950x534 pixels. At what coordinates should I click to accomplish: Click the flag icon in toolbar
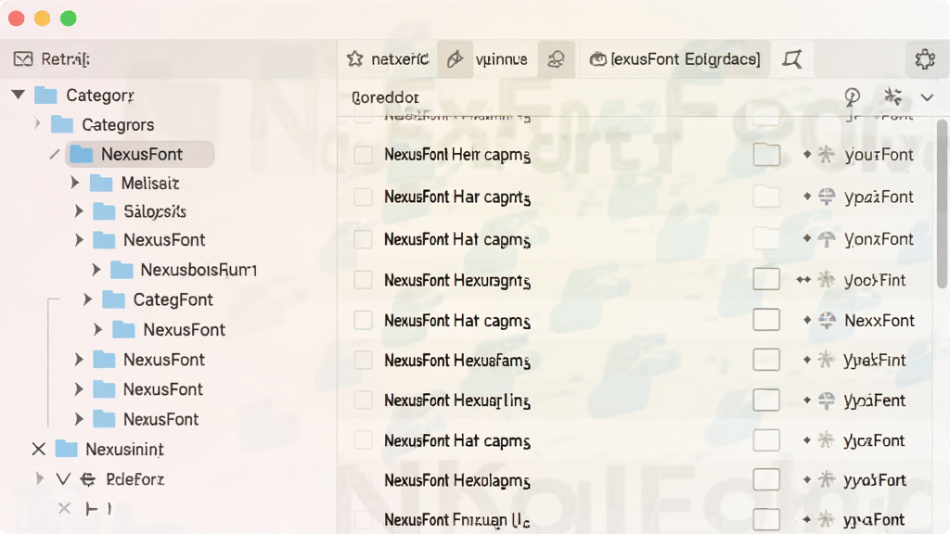pyautogui.click(x=792, y=59)
